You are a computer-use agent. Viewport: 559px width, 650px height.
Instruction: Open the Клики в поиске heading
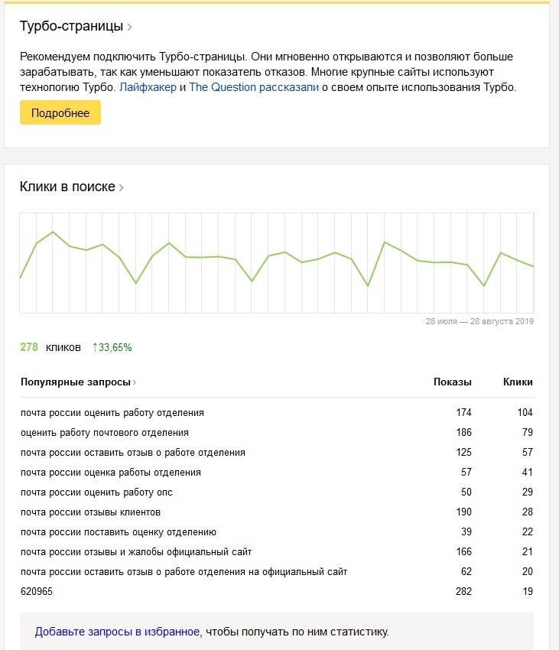[x=67, y=187]
